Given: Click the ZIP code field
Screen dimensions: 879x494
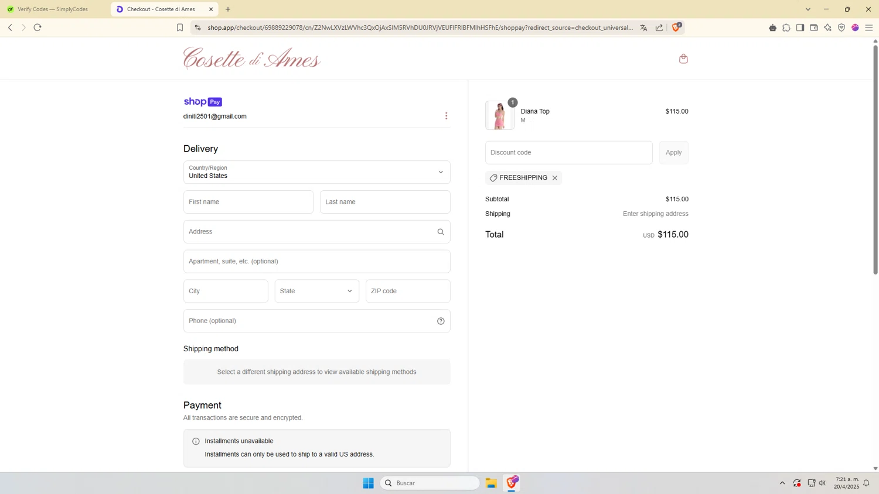Looking at the screenshot, I should pos(408,291).
